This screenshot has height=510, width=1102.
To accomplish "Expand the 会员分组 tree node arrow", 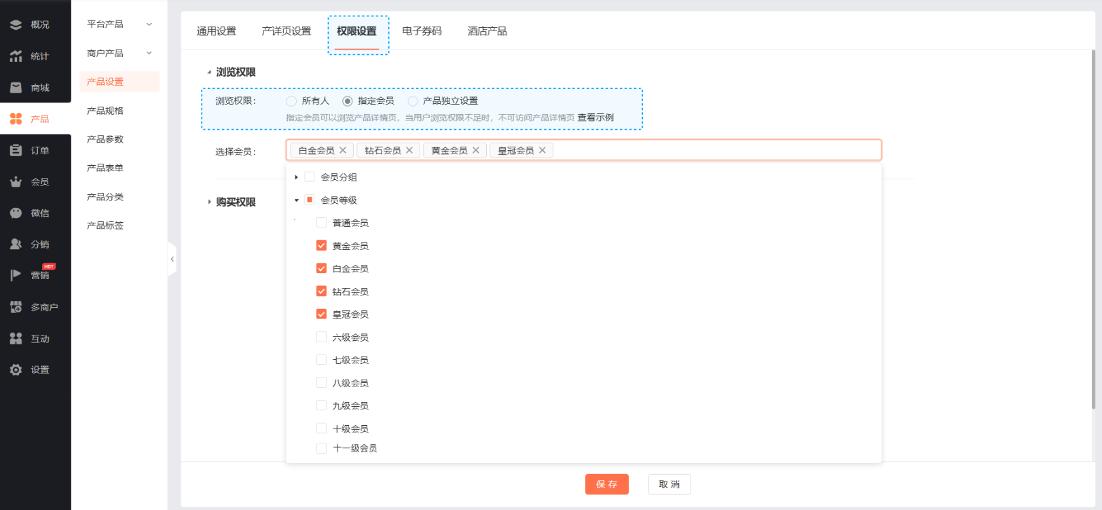I will point(296,177).
